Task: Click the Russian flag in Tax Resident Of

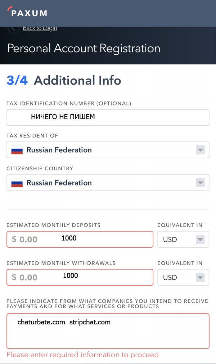Action: pyautogui.click(x=17, y=150)
